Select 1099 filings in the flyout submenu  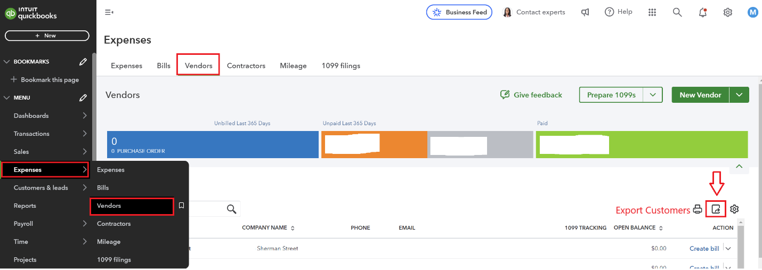(114, 260)
